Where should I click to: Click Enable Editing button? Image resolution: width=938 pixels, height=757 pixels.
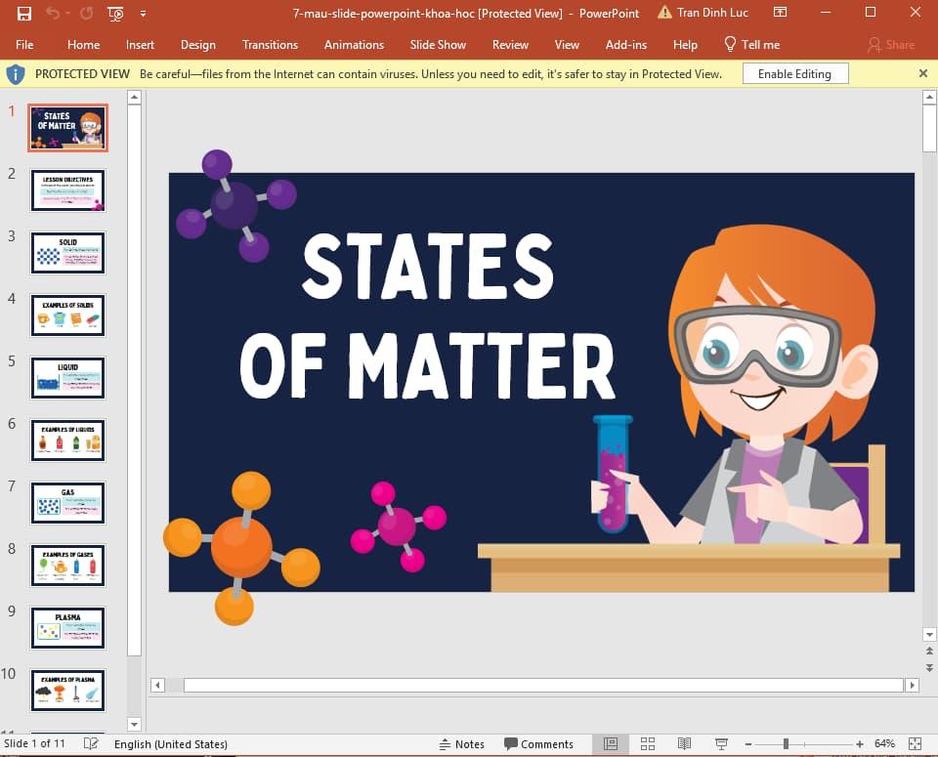click(x=795, y=73)
